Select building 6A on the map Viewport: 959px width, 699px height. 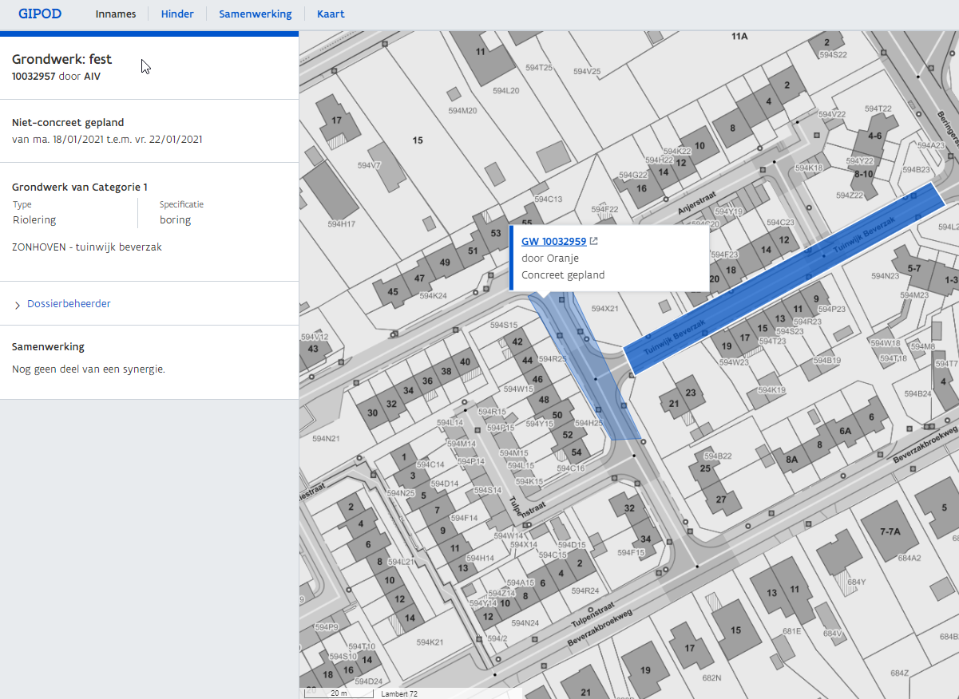pyautogui.click(x=845, y=431)
